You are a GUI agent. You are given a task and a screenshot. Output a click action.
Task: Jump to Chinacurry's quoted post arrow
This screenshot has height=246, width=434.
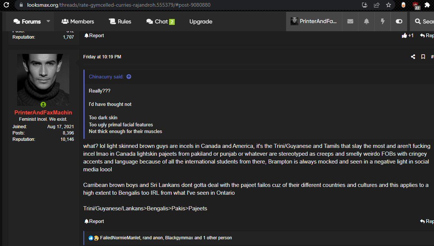point(129,77)
